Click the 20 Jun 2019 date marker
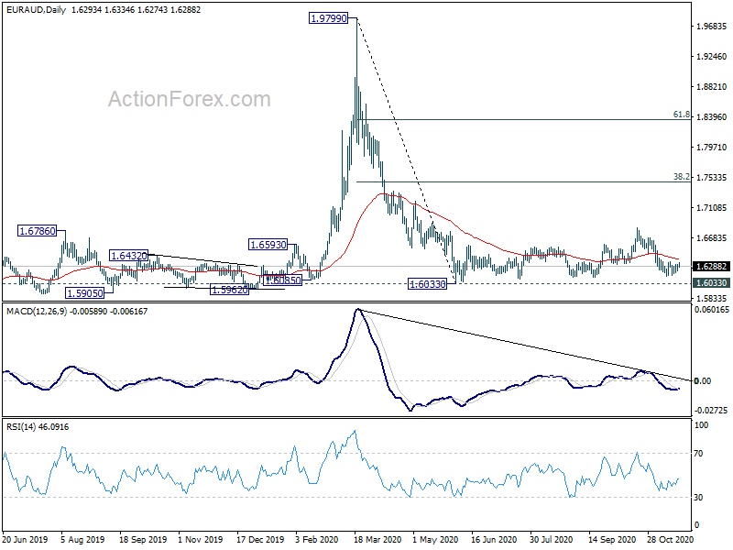Screen dimensions: 733x550 point(26,539)
